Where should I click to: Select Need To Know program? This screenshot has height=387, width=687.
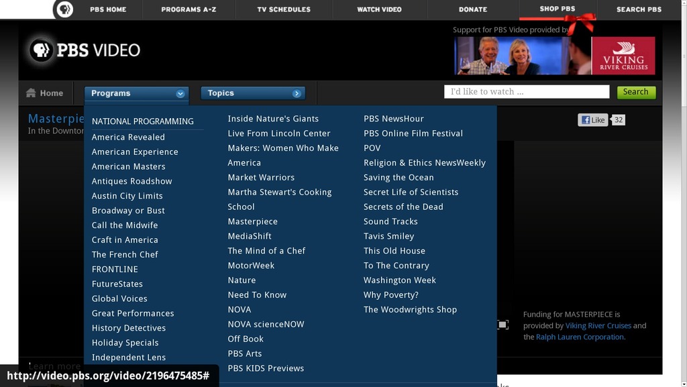click(257, 294)
